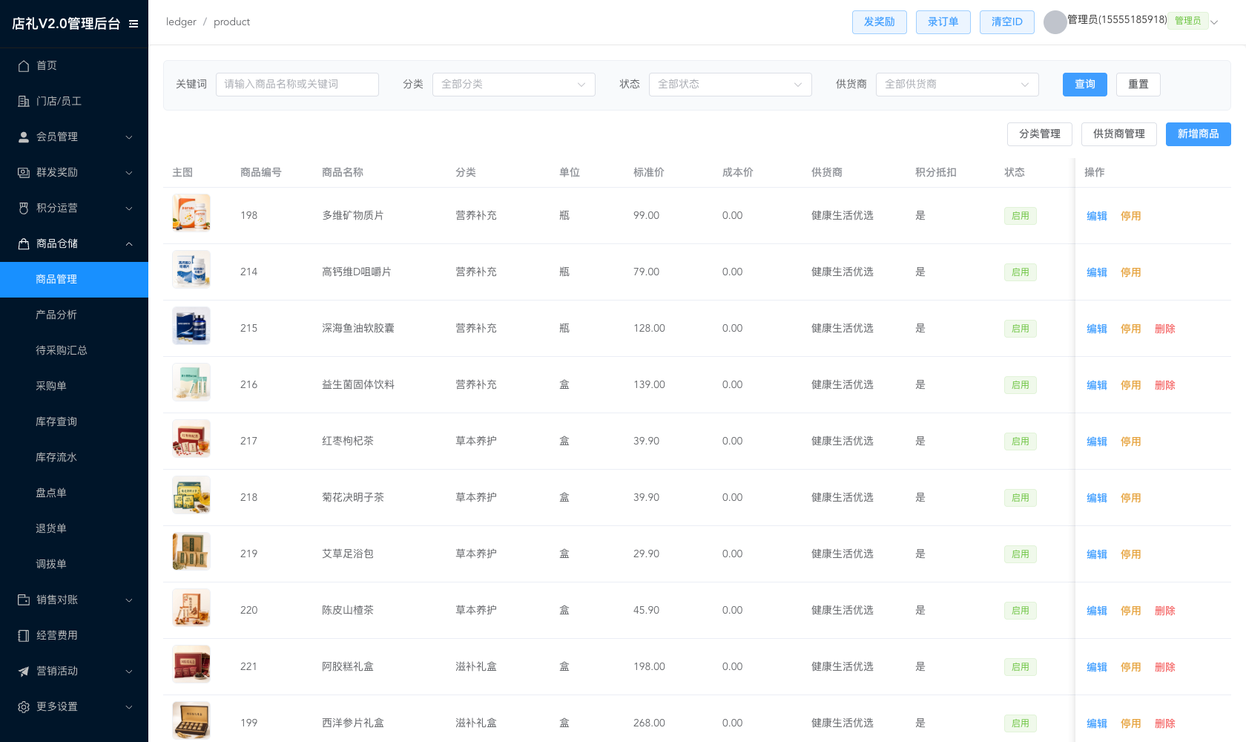The image size is (1246, 742).
Task: Click the ledger breadcrumb link
Action: [x=181, y=22]
